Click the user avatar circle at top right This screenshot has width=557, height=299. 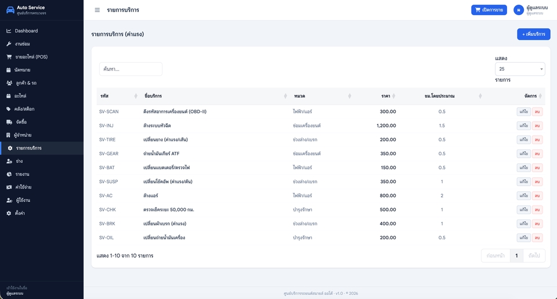click(519, 10)
